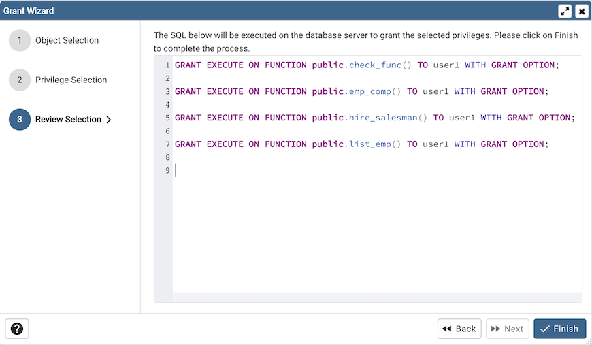Click the chevron beside Review Selection
Image resolution: width=592 pixels, height=345 pixels.
point(109,120)
